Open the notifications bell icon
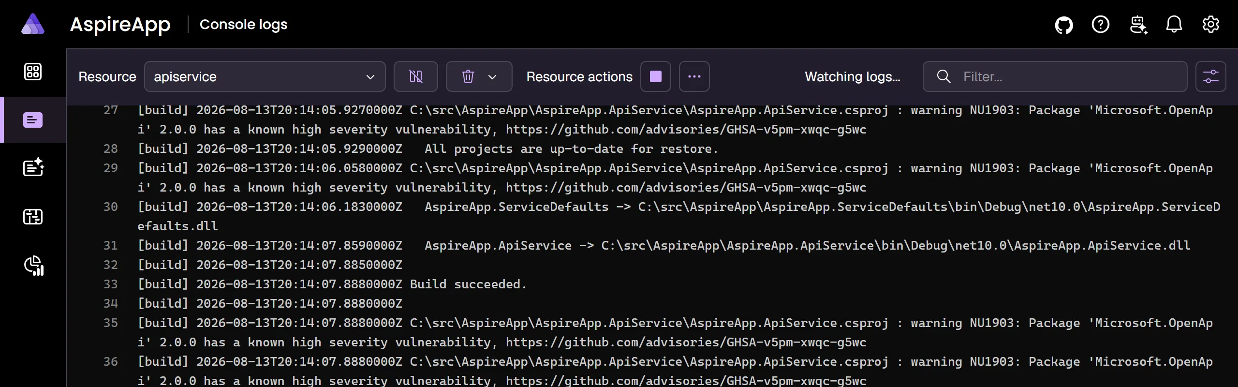1238x387 pixels. pos(1174,24)
